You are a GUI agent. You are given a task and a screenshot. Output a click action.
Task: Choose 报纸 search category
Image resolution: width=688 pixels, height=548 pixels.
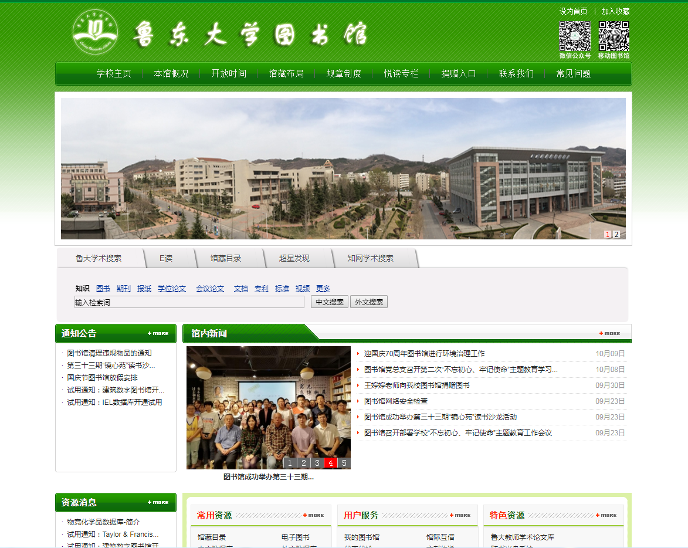point(144,289)
